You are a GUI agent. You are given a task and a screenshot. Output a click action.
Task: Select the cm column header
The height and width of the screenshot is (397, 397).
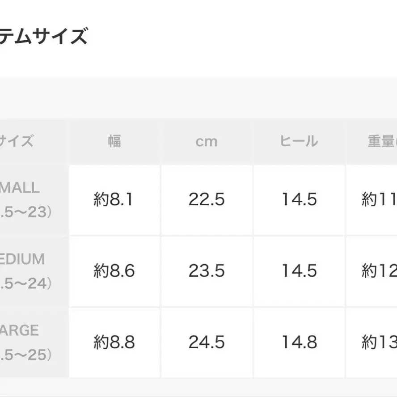[207, 141]
